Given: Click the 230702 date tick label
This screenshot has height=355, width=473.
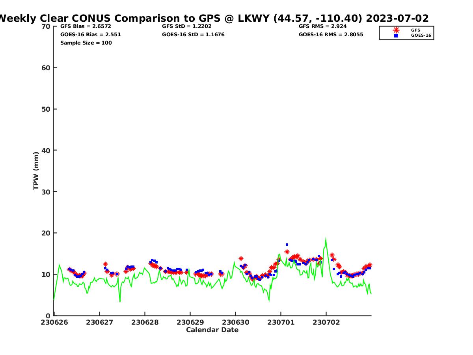Looking at the screenshot, I should tap(326, 322).
